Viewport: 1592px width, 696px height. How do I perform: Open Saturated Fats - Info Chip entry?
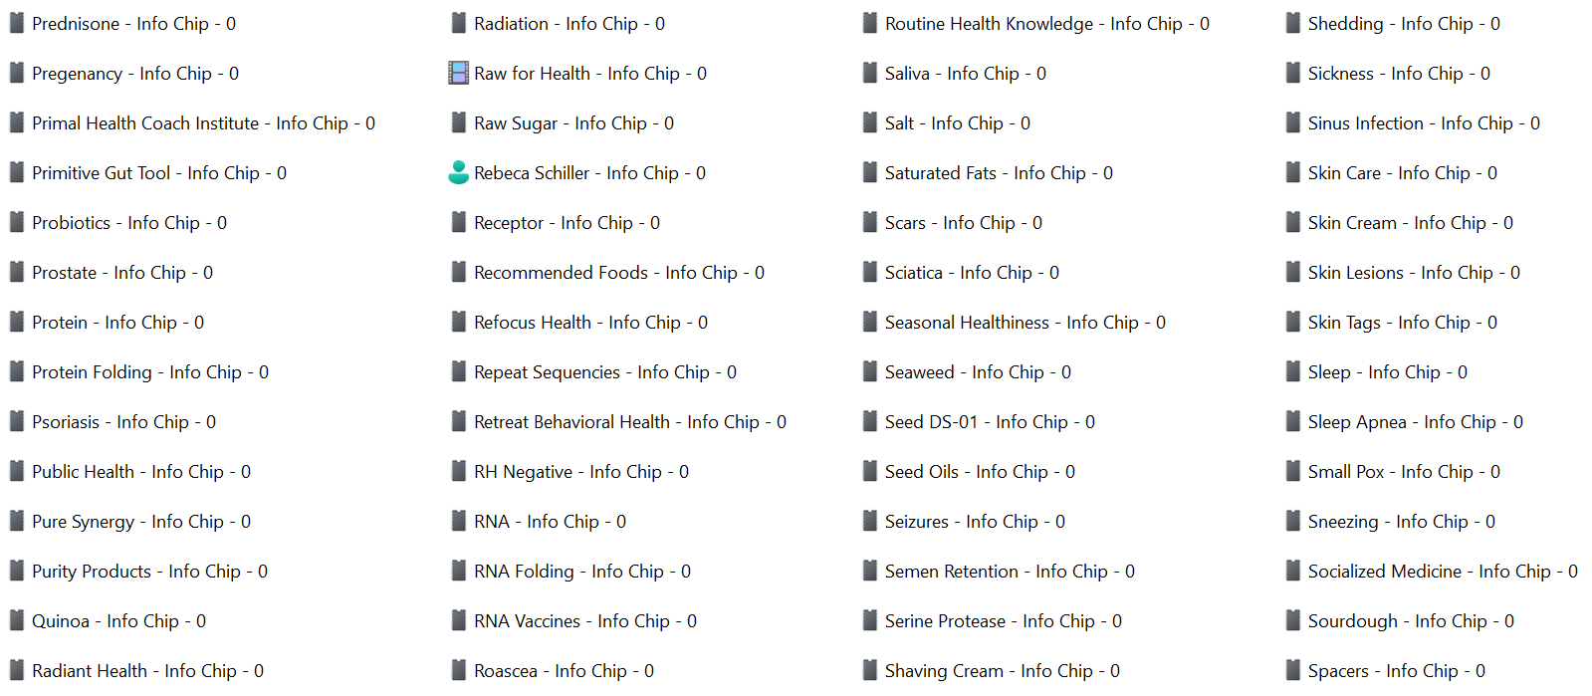(x=998, y=173)
